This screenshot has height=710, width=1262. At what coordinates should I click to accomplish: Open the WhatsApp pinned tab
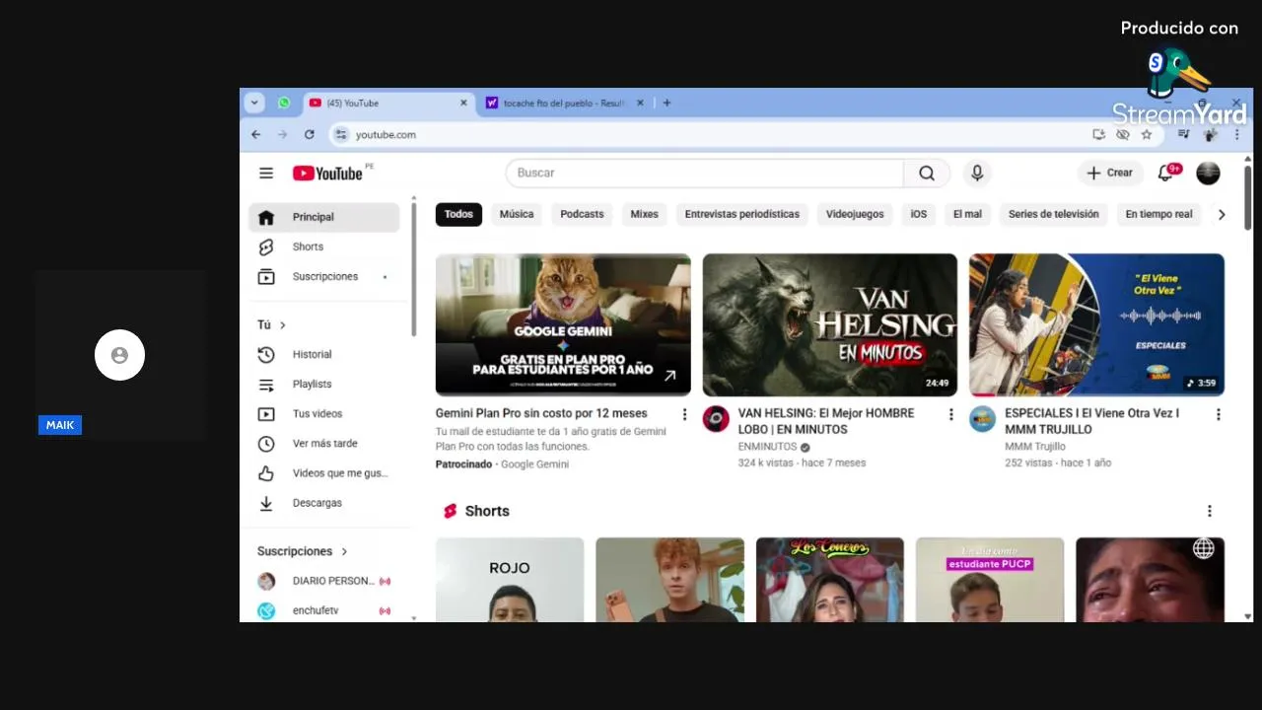(284, 103)
